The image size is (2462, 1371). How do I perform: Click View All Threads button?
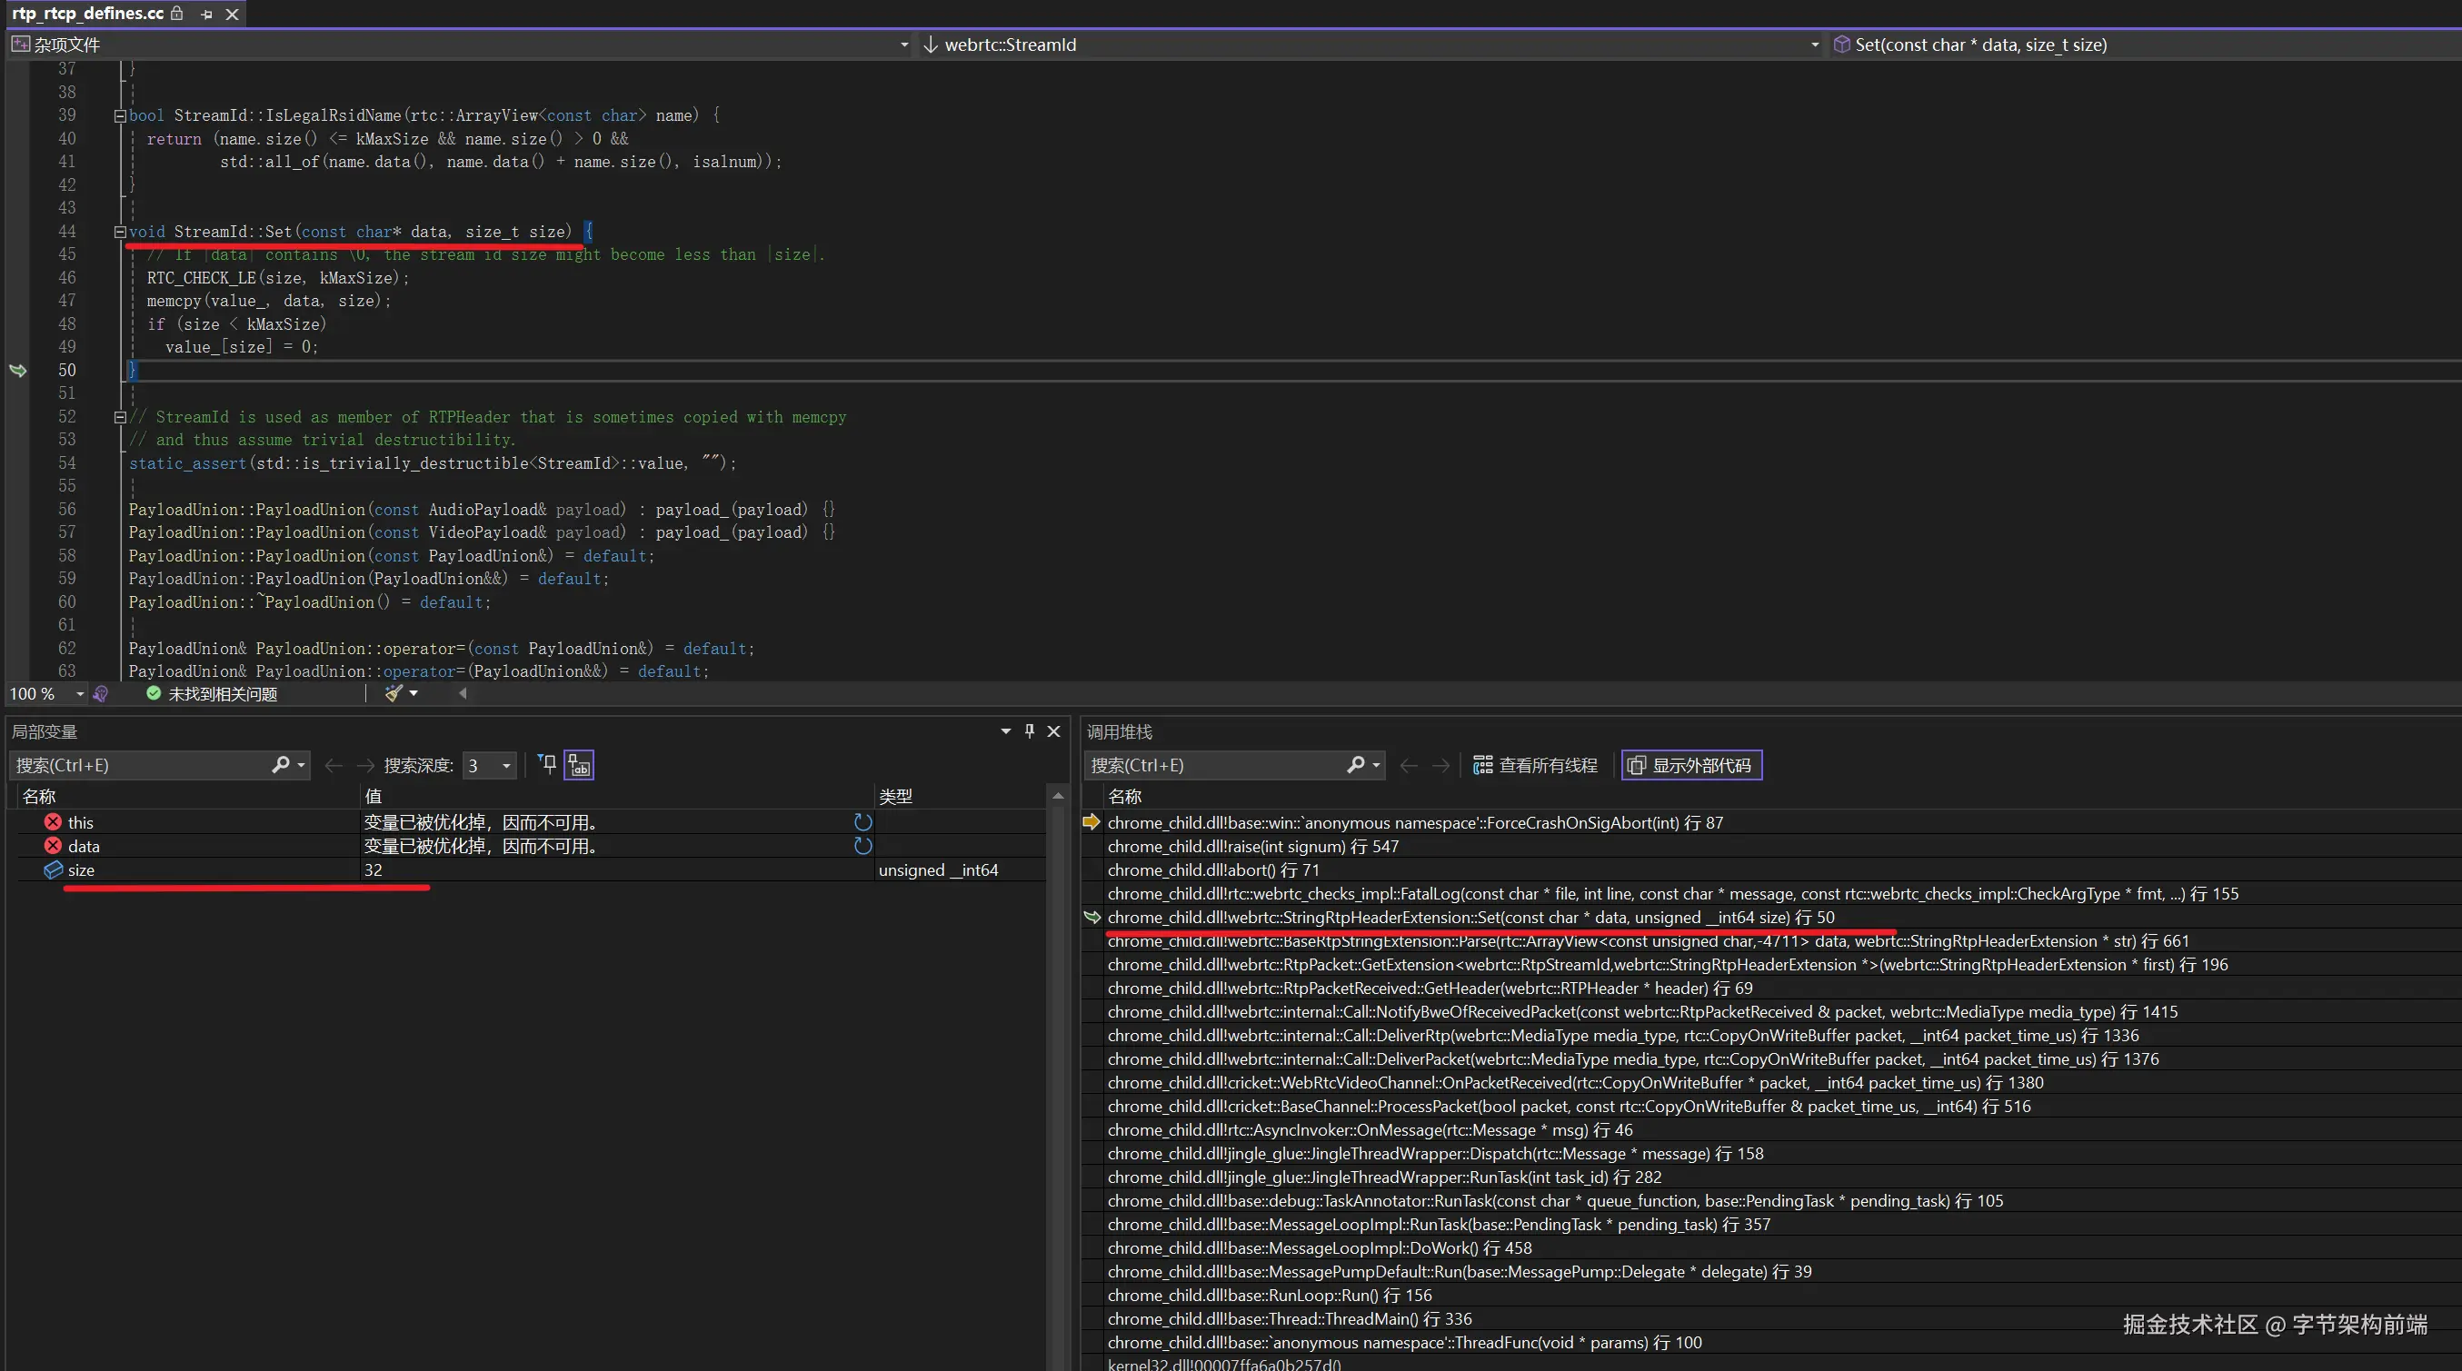(1535, 764)
